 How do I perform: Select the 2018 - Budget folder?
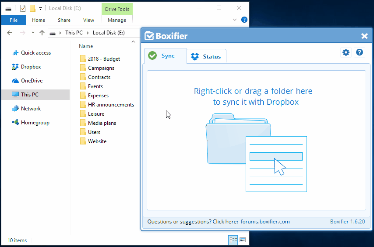(104, 59)
